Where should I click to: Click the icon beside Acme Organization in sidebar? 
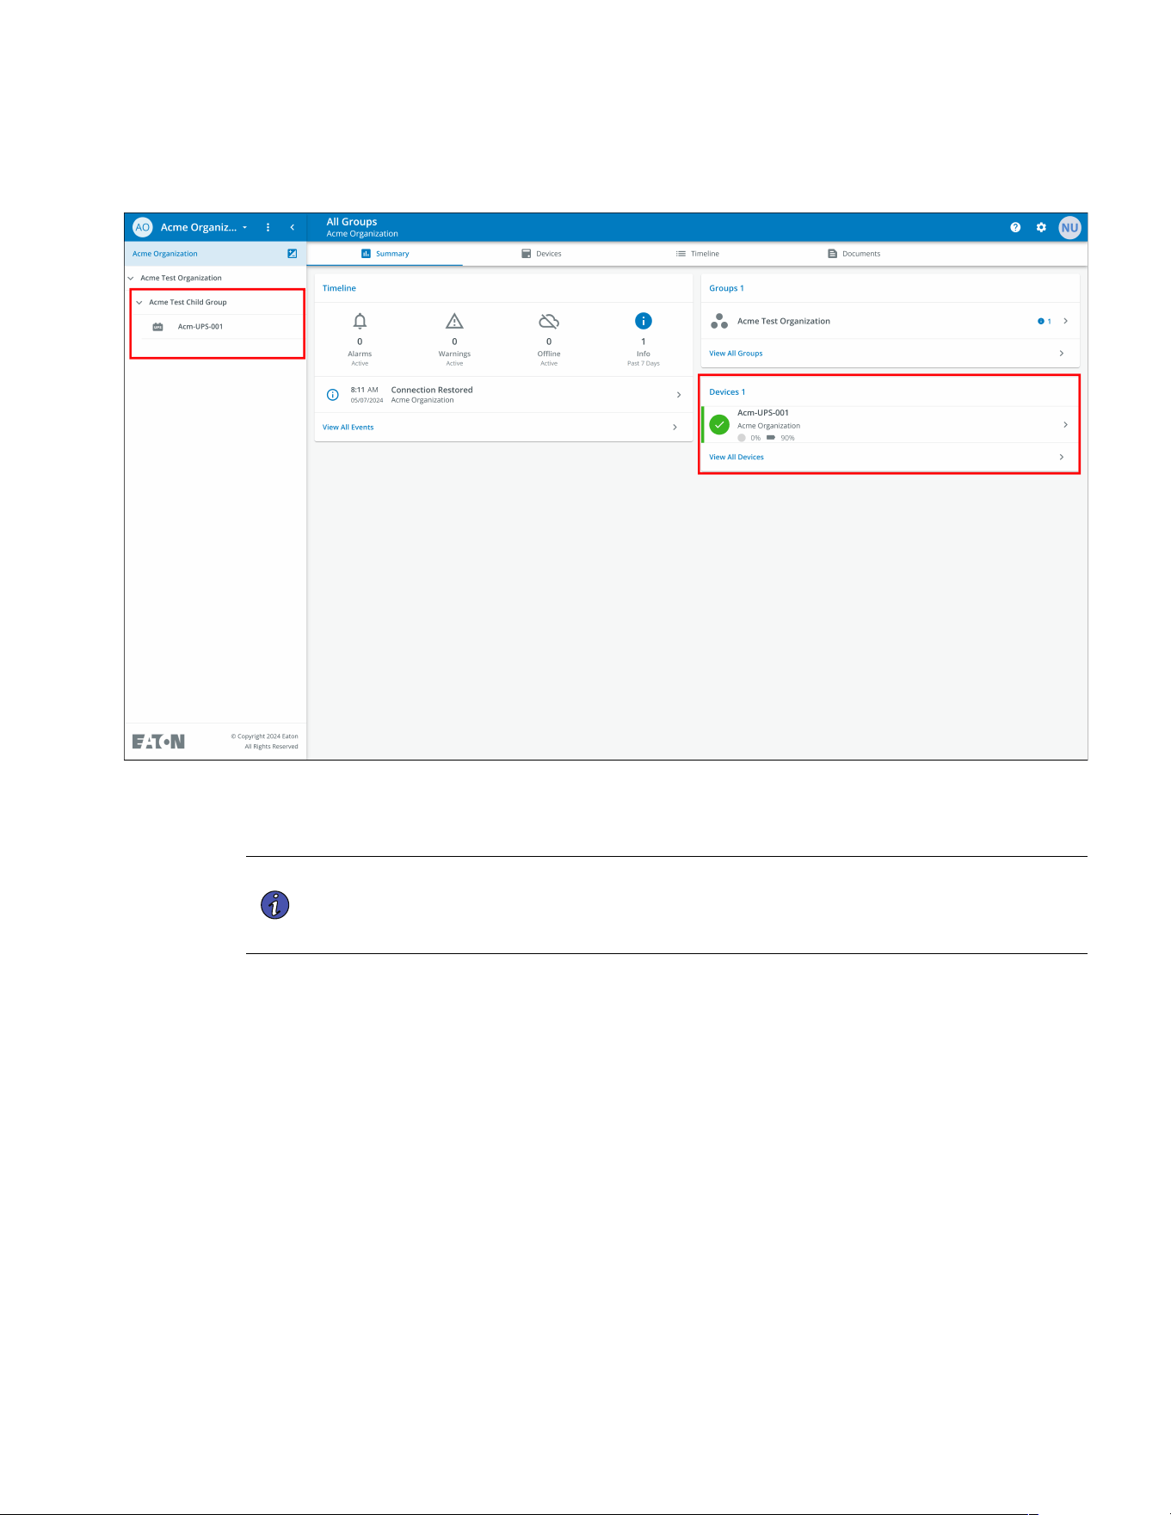(293, 254)
